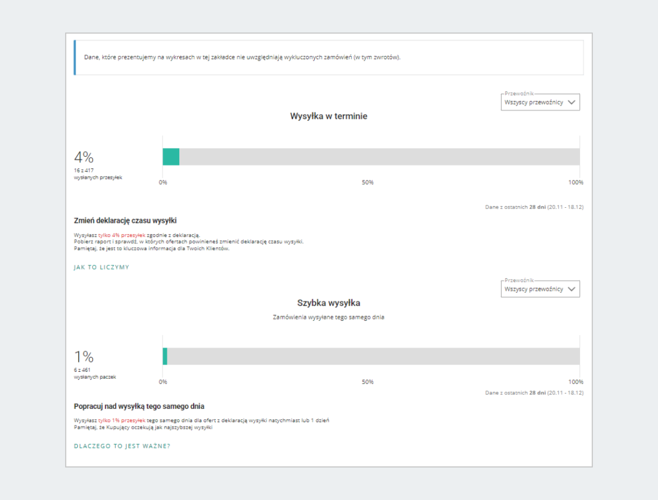Click gray unfilled area of the Wysyłka w terminie bar
Image resolution: width=658 pixels, height=500 pixels.
[378, 157]
